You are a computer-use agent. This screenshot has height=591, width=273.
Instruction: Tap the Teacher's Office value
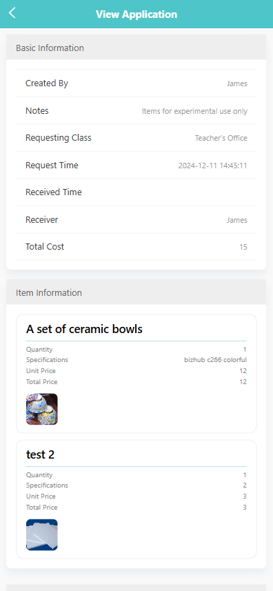coord(221,139)
